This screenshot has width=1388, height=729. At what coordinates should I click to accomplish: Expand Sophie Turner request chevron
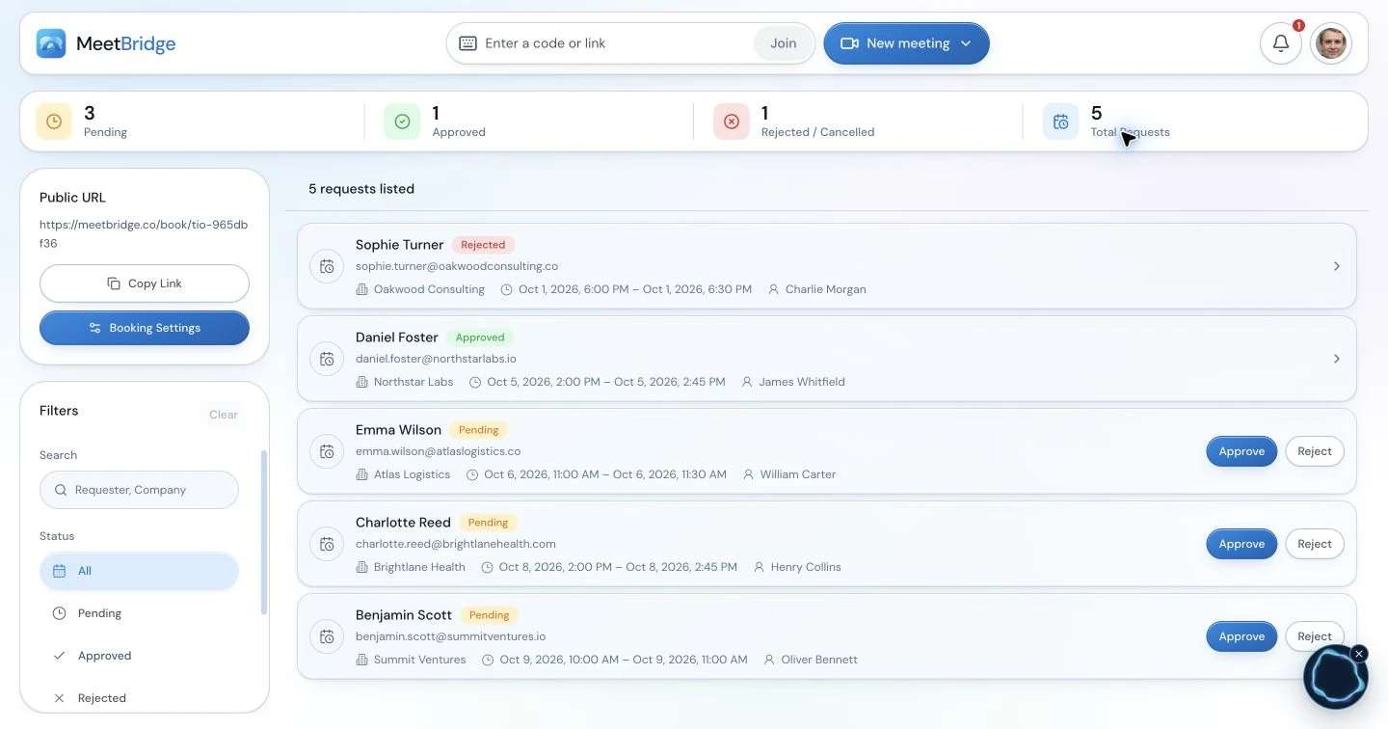pyautogui.click(x=1336, y=266)
